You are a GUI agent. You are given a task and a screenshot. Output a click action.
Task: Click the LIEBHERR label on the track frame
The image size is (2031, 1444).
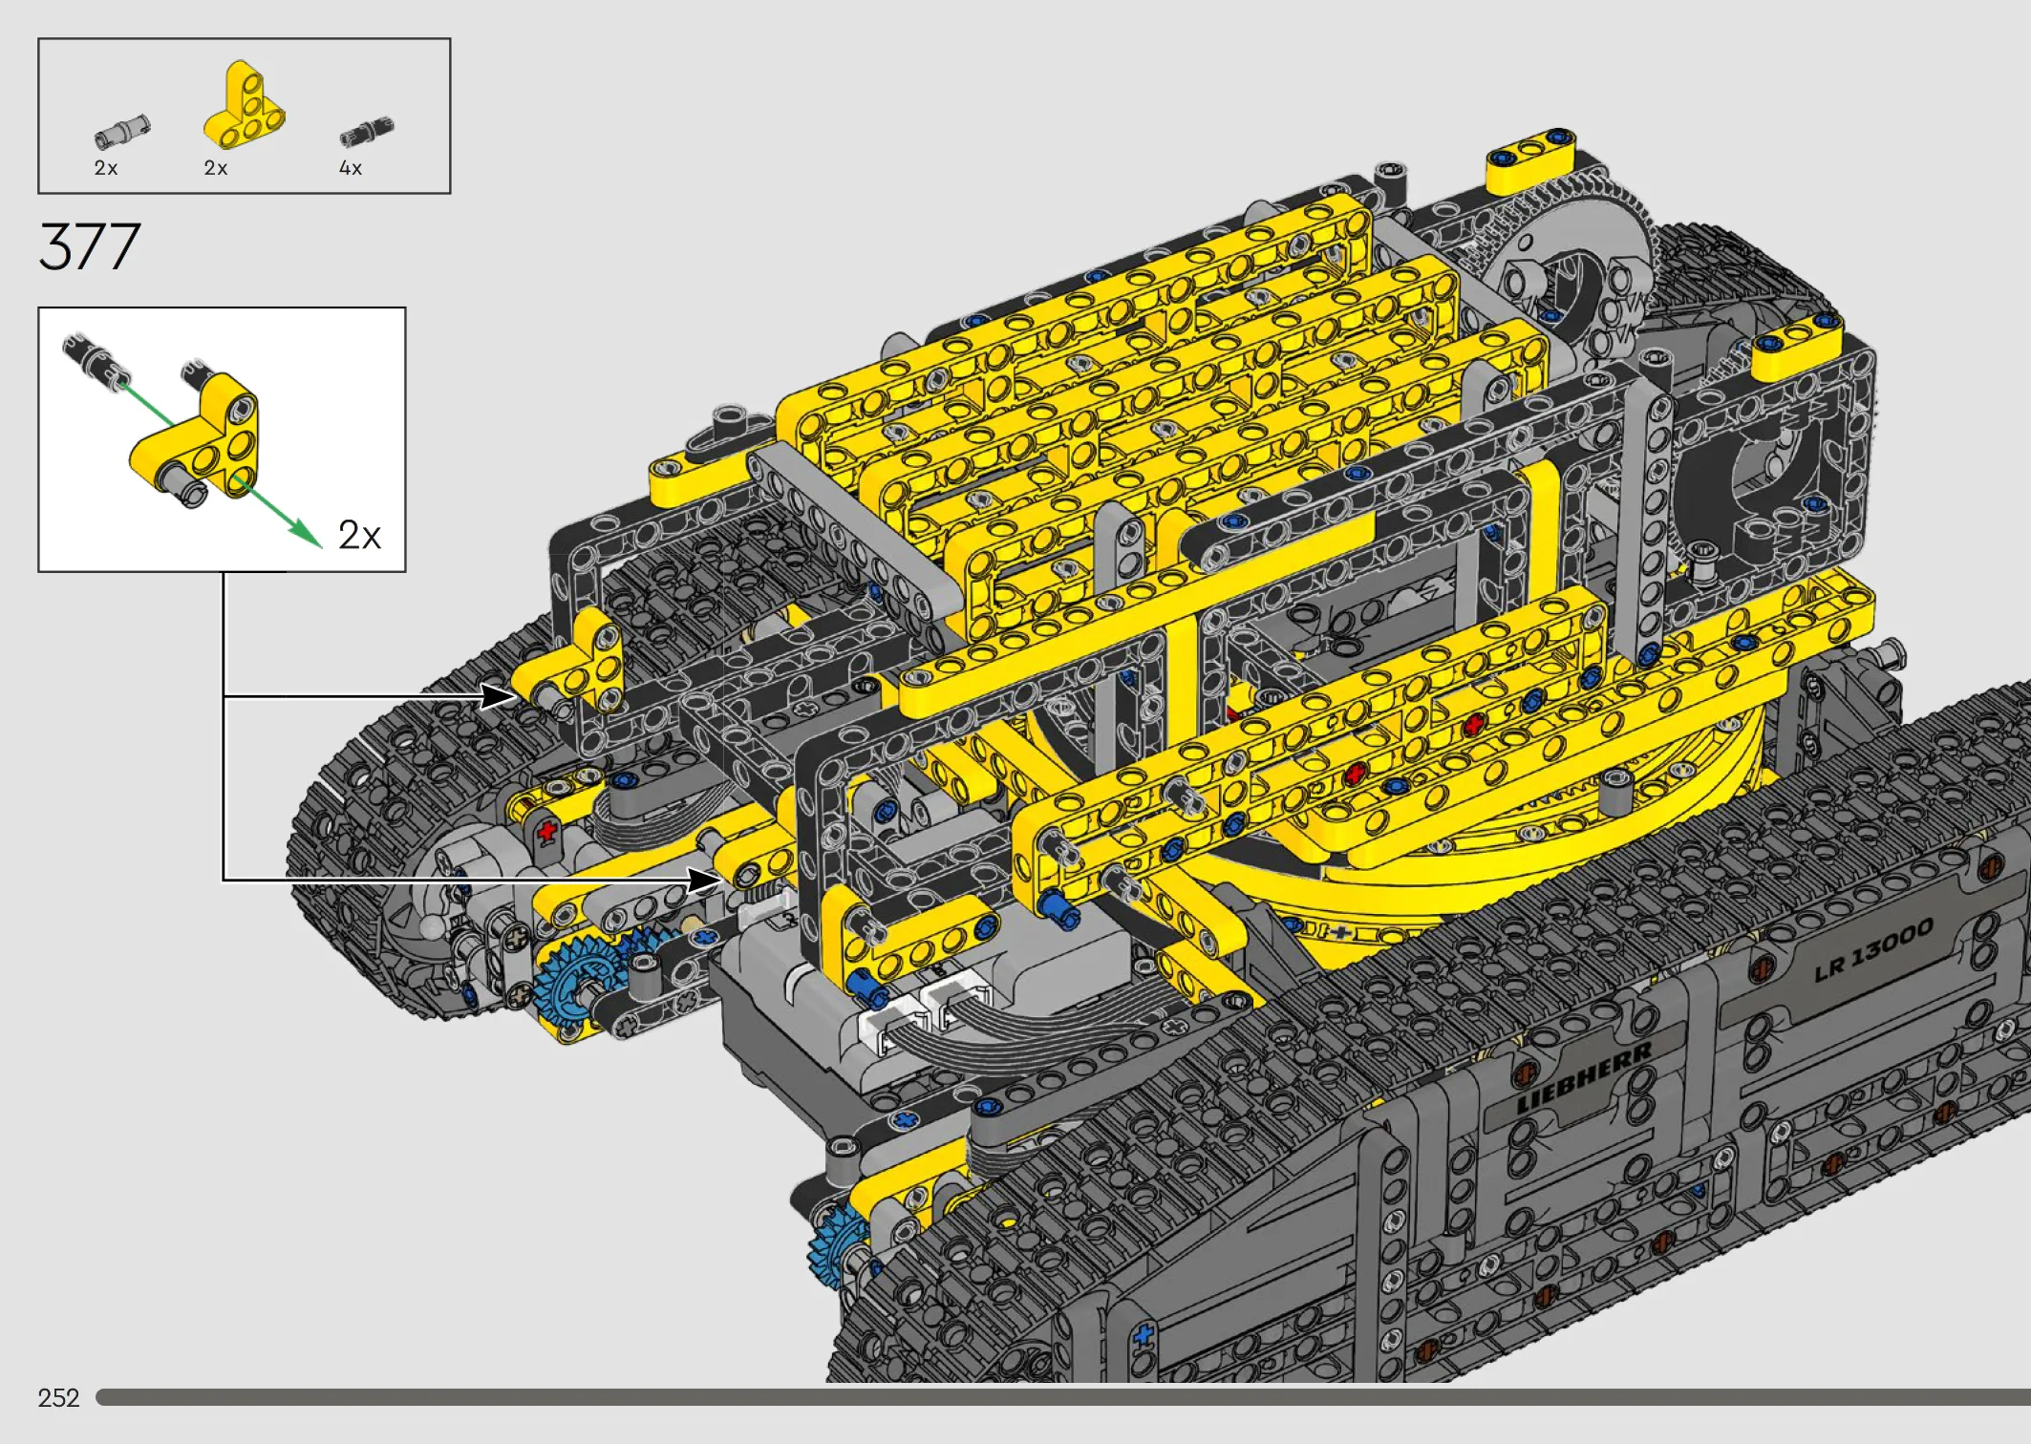pyautogui.click(x=1585, y=1077)
